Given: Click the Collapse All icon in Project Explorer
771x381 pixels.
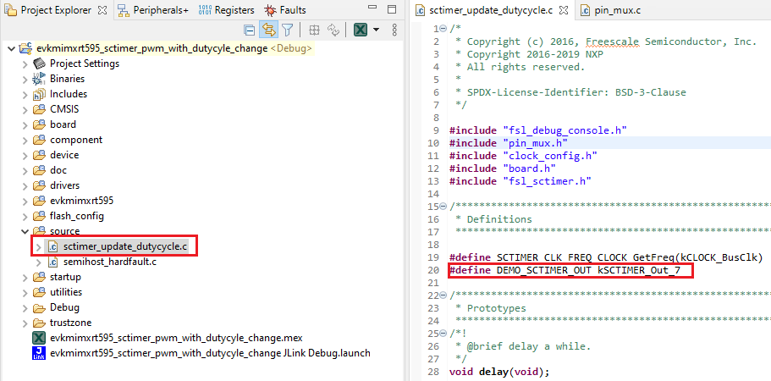Looking at the screenshot, I should tap(250, 30).
